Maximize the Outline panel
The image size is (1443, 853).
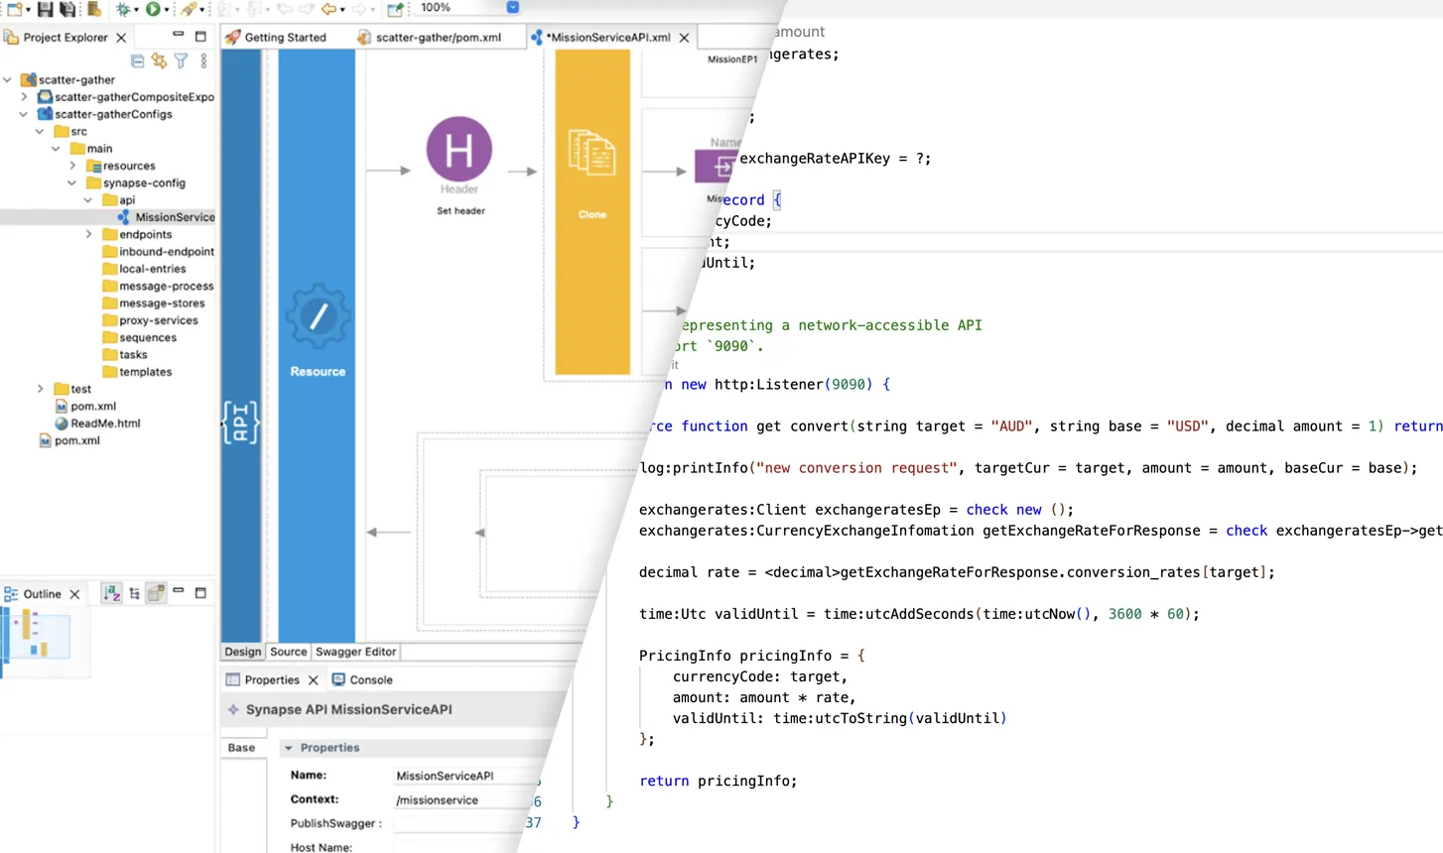pyautogui.click(x=200, y=592)
